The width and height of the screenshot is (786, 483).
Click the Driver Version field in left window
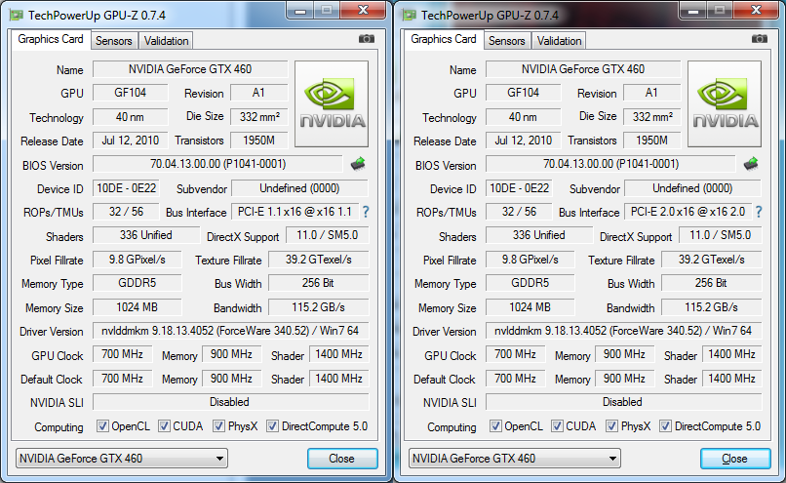tap(230, 331)
